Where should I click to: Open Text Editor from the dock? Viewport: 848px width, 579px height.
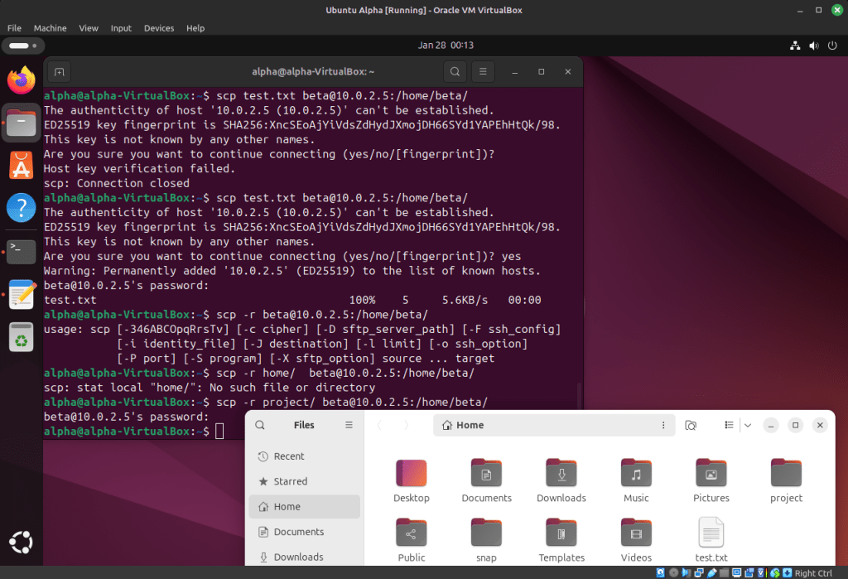pos(22,294)
